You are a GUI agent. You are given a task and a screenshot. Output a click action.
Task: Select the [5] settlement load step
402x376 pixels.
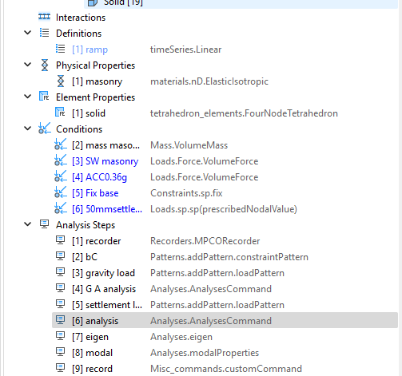(x=107, y=305)
